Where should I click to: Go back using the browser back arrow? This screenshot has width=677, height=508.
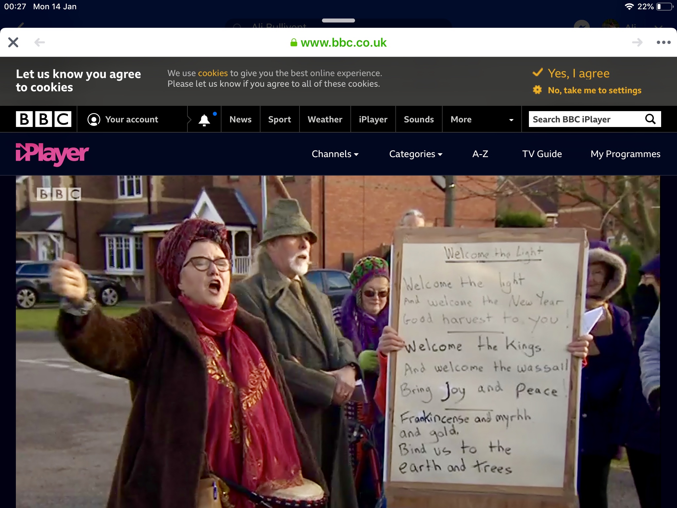(x=40, y=42)
